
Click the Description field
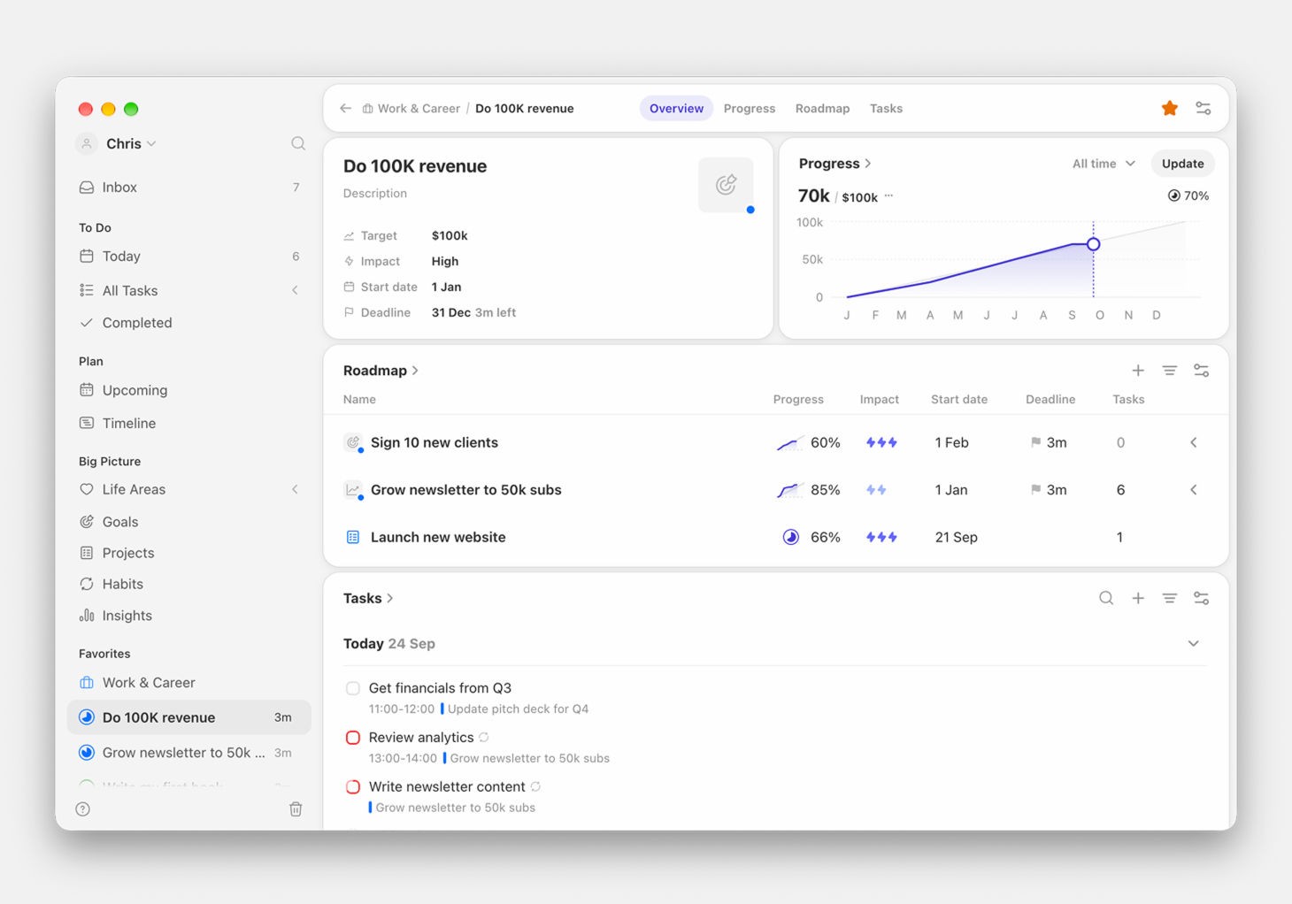[x=375, y=193]
